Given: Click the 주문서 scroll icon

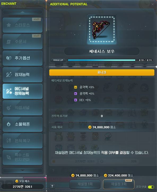Looking at the screenshot, I should point(9,42).
